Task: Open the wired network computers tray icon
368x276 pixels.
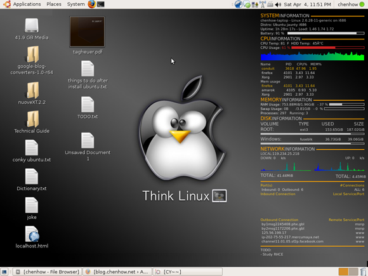Action: (254, 4)
